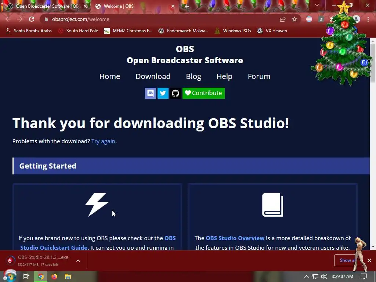Share this page via the share icon
This screenshot has height=282, width=376.
(x=283, y=19)
